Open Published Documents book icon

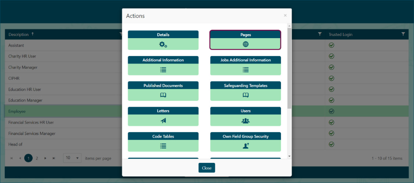click(x=163, y=95)
